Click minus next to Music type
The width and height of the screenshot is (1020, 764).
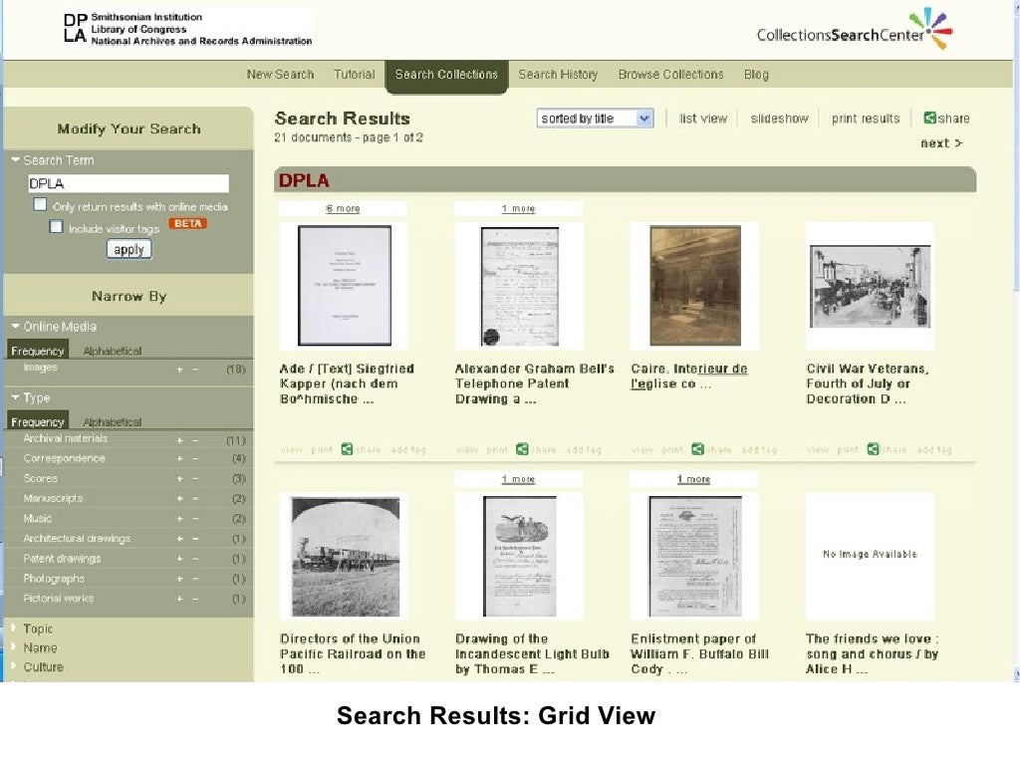[x=195, y=519]
